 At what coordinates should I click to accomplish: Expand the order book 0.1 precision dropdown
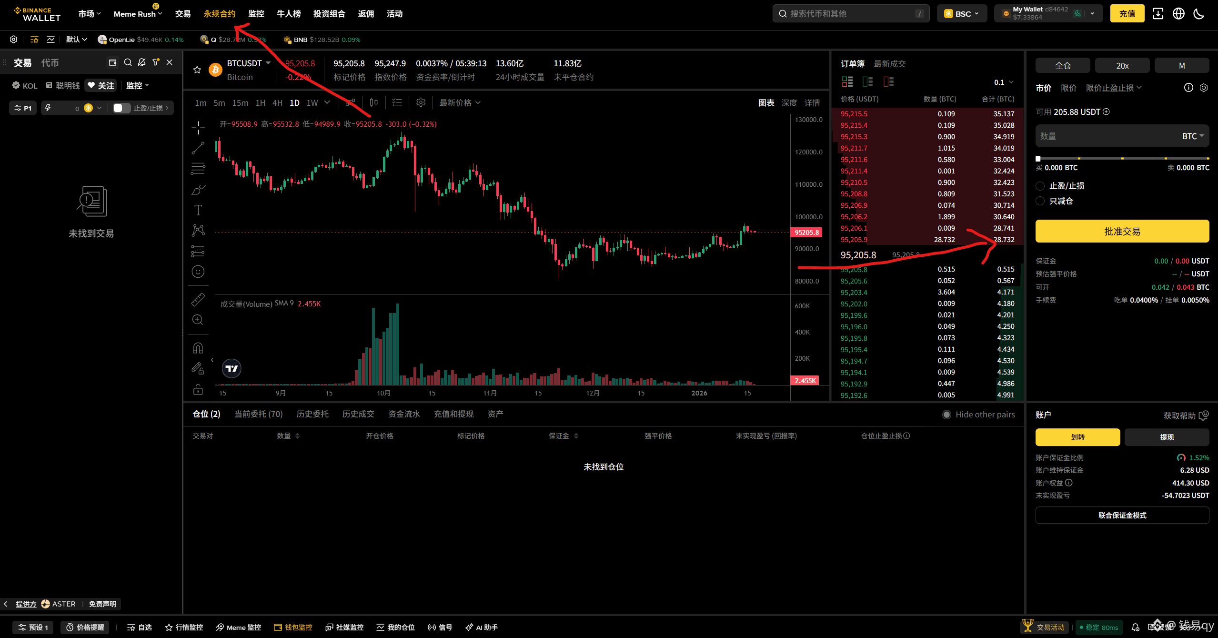(1004, 82)
